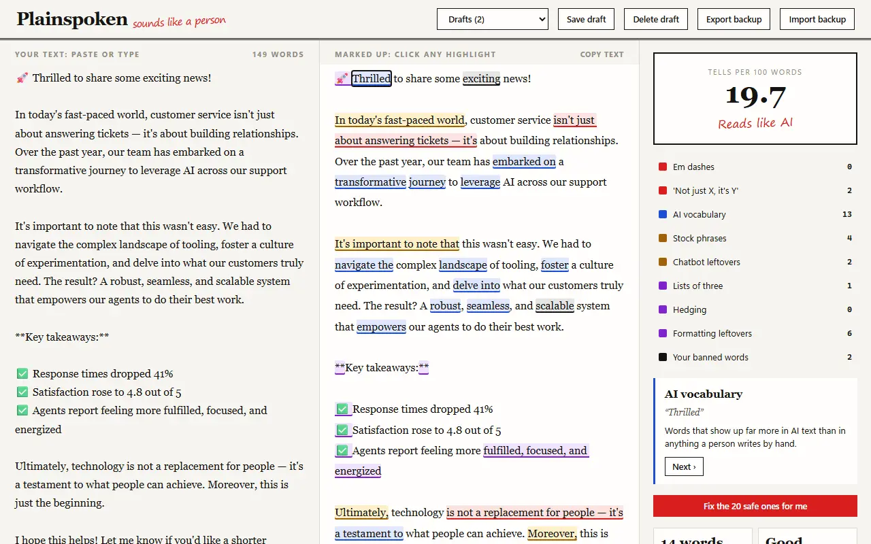Click highlighted 'empowers' in the marked-up pane

(x=381, y=327)
